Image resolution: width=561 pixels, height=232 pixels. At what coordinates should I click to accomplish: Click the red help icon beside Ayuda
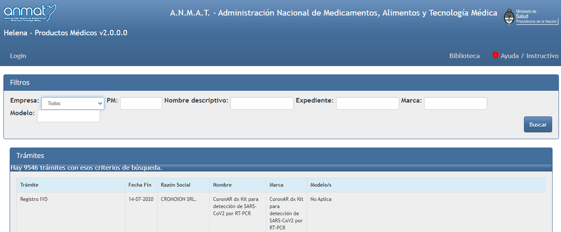click(x=496, y=55)
